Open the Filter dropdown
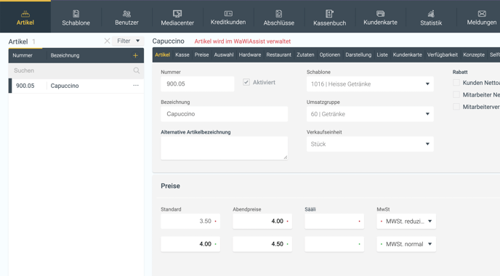Viewport: 500px width, 276px height. 128,41
